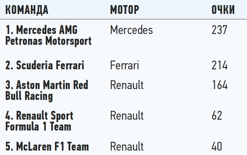Click the МОТОР column header
The height and width of the screenshot is (155, 247).
click(x=125, y=10)
